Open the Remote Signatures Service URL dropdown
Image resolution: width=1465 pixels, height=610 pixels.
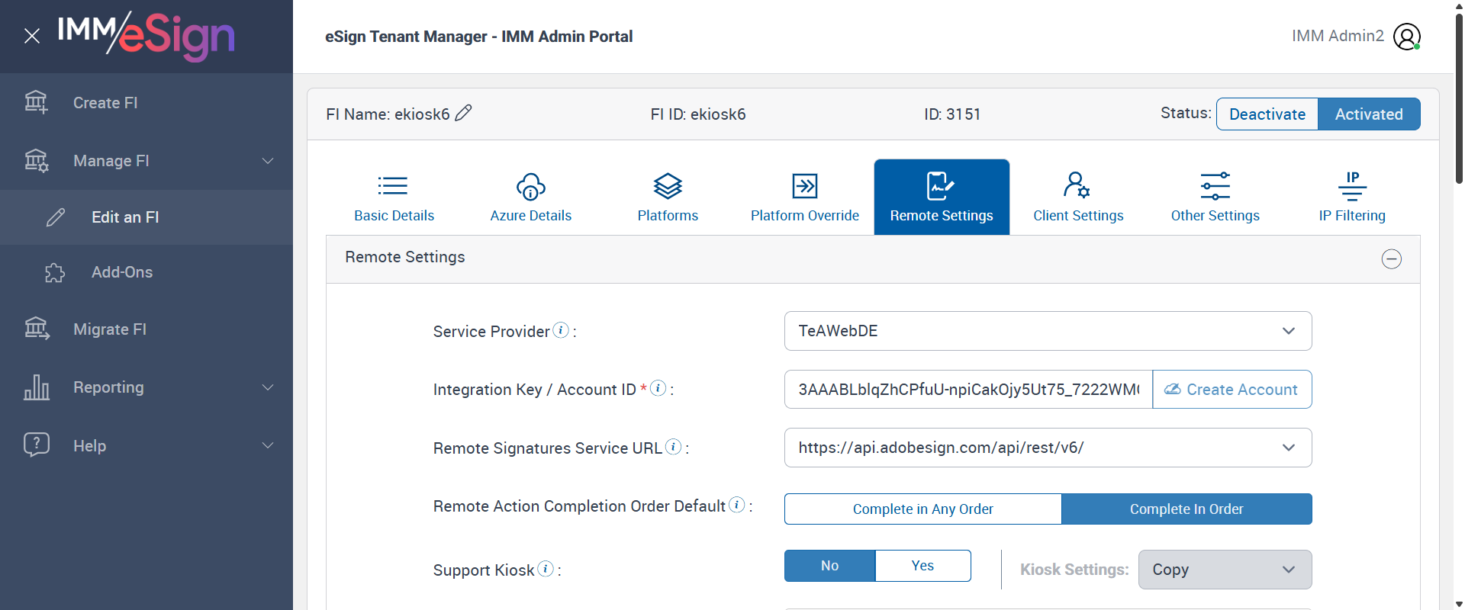(x=1048, y=448)
